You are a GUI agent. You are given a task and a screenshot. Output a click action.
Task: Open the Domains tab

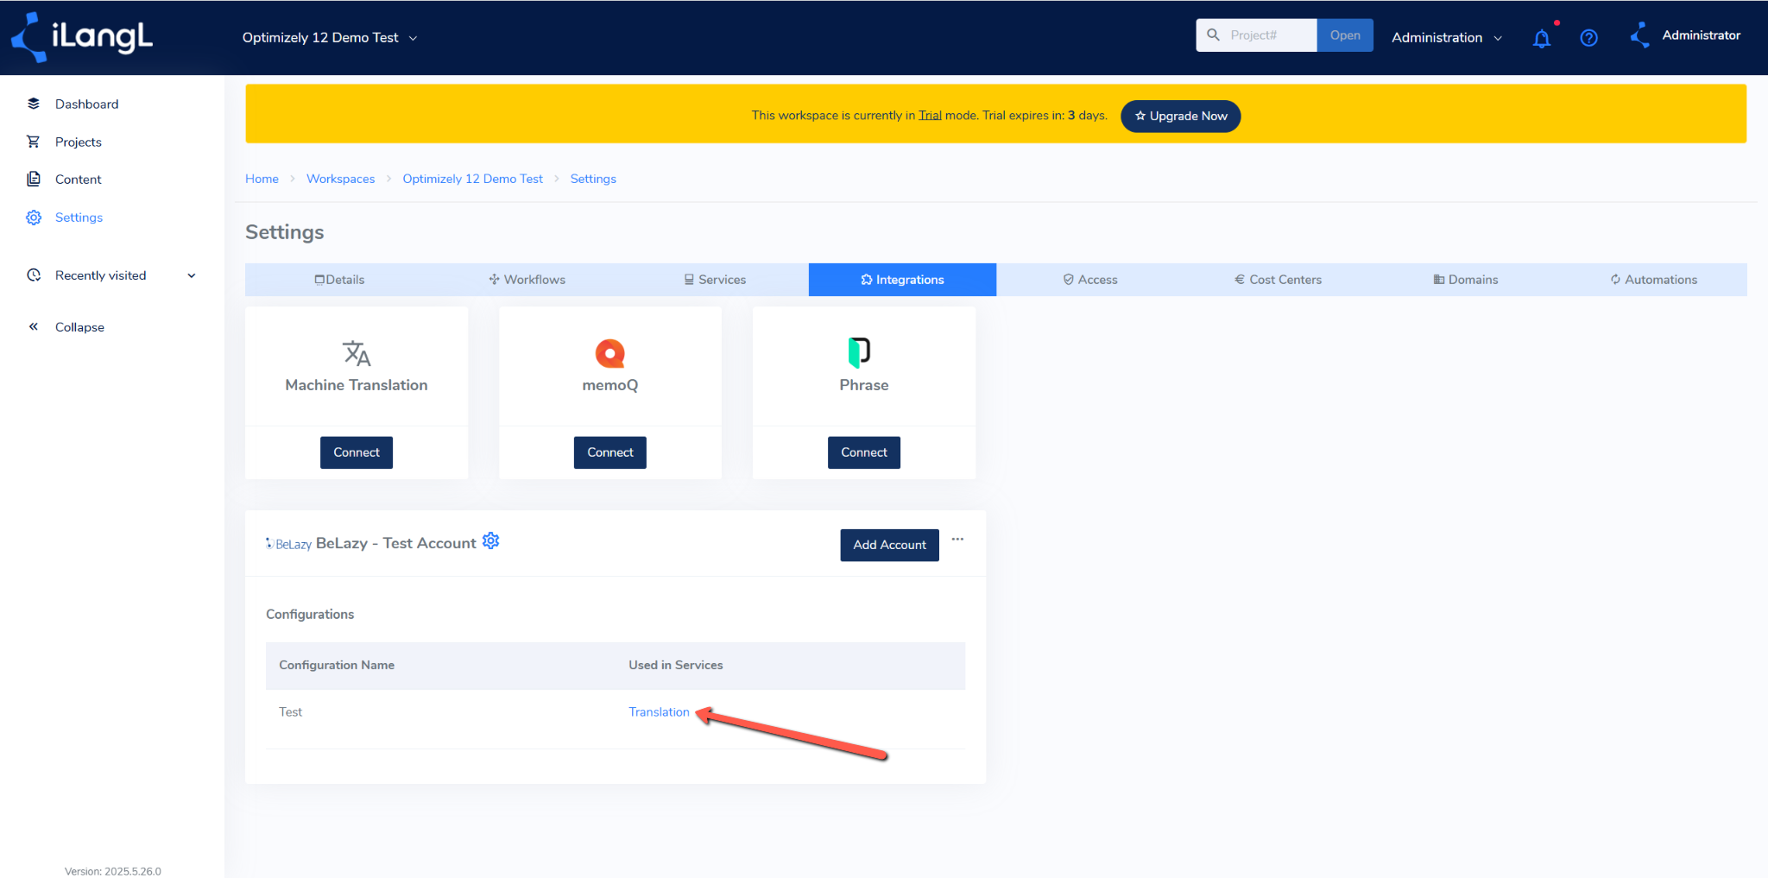point(1466,280)
